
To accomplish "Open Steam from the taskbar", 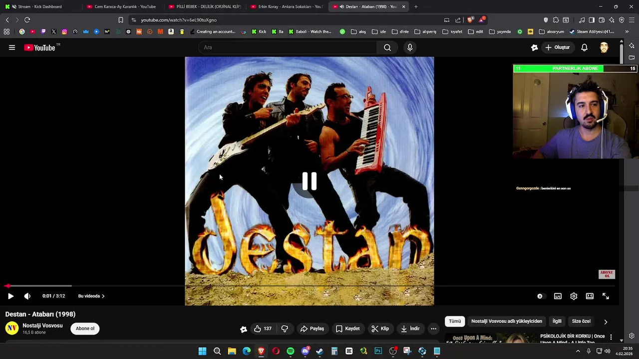I will (x=319, y=351).
